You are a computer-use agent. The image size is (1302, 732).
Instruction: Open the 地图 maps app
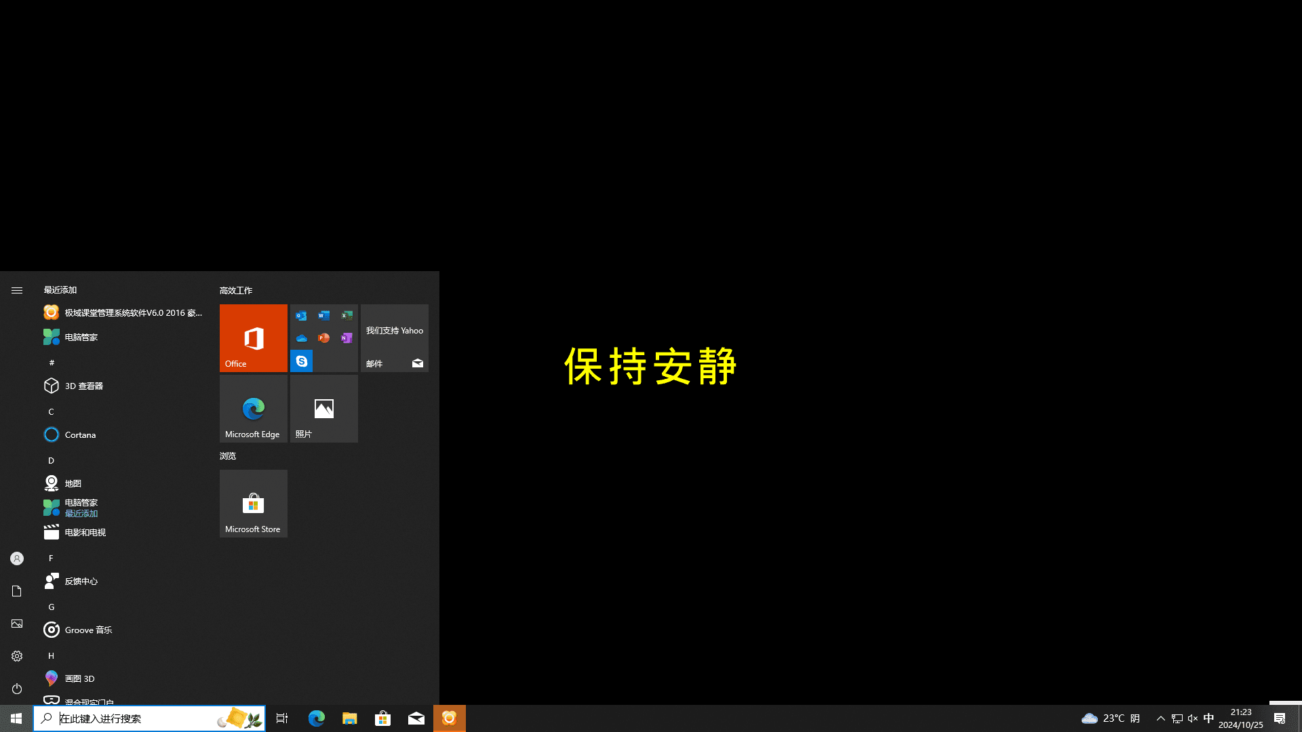click(123, 483)
